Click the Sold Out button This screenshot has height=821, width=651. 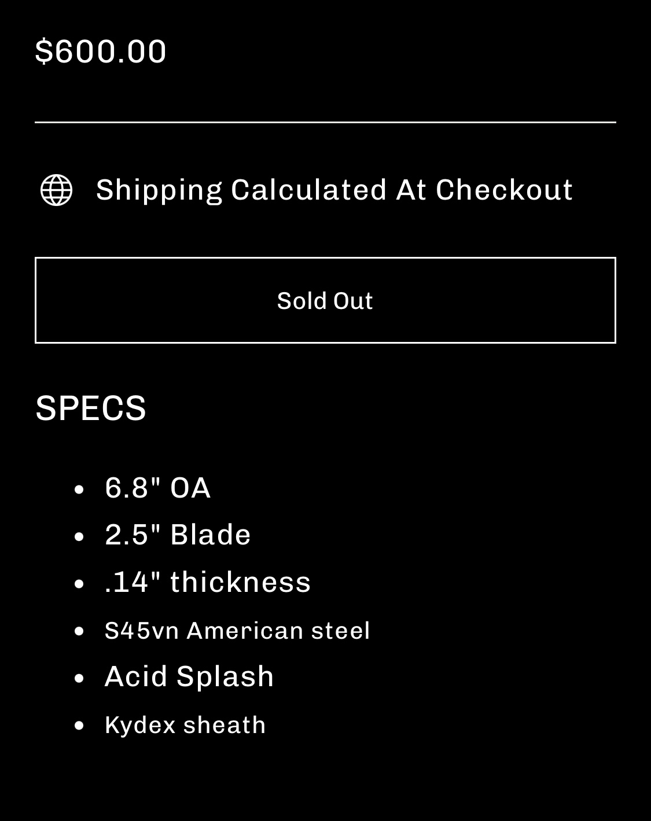(x=325, y=300)
